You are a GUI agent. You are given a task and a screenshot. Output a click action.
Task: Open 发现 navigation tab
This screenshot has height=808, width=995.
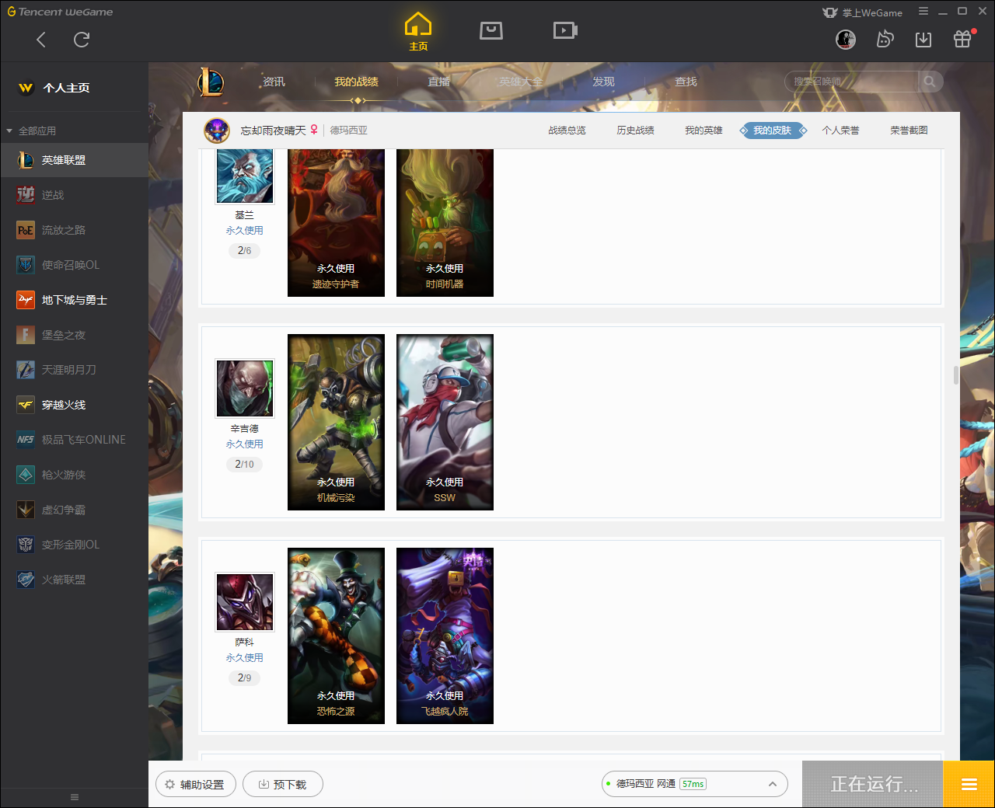[x=603, y=82]
